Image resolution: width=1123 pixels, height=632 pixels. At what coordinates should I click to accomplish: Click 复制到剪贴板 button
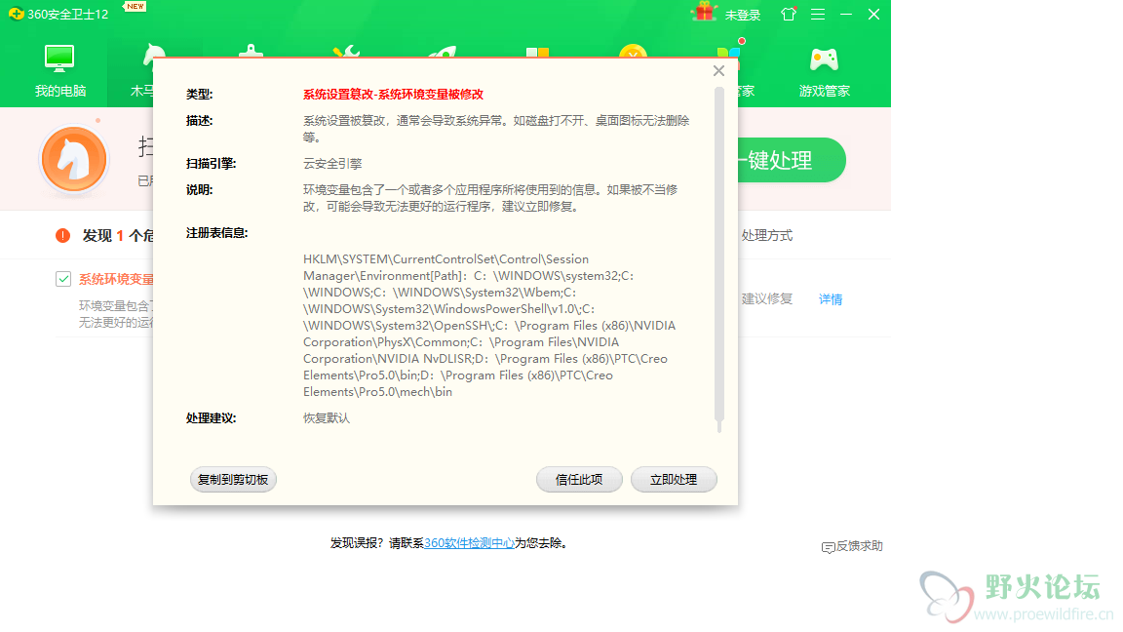click(x=233, y=480)
